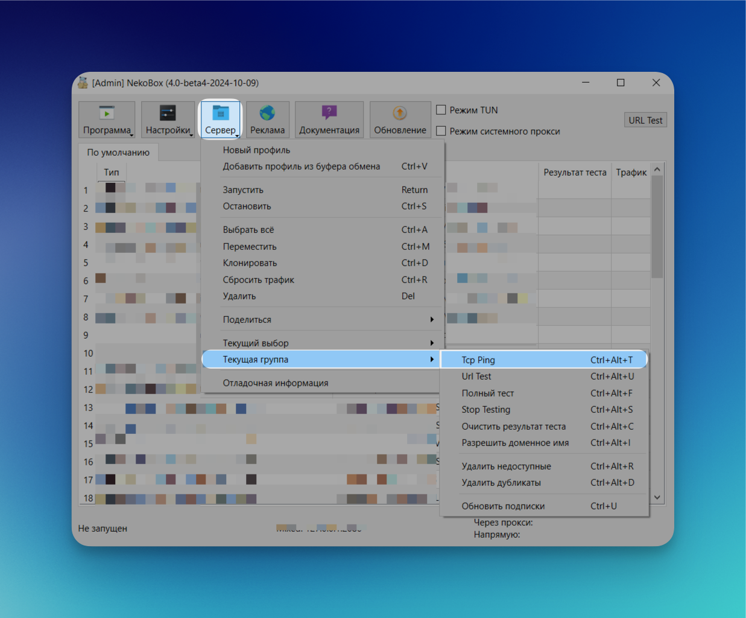The height and width of the screenshot is (618, 746).
Task: Click the scroll-up arrow of the list
Action: [x=657, y=170]
